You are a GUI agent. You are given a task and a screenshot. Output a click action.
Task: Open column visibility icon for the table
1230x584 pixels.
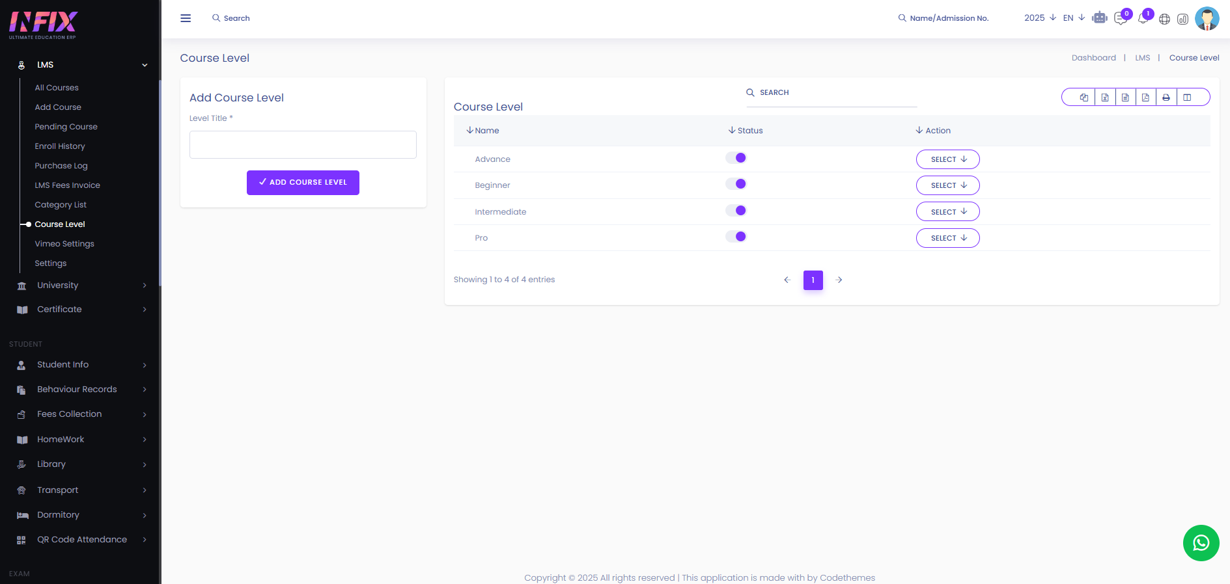pos(1187,98)
